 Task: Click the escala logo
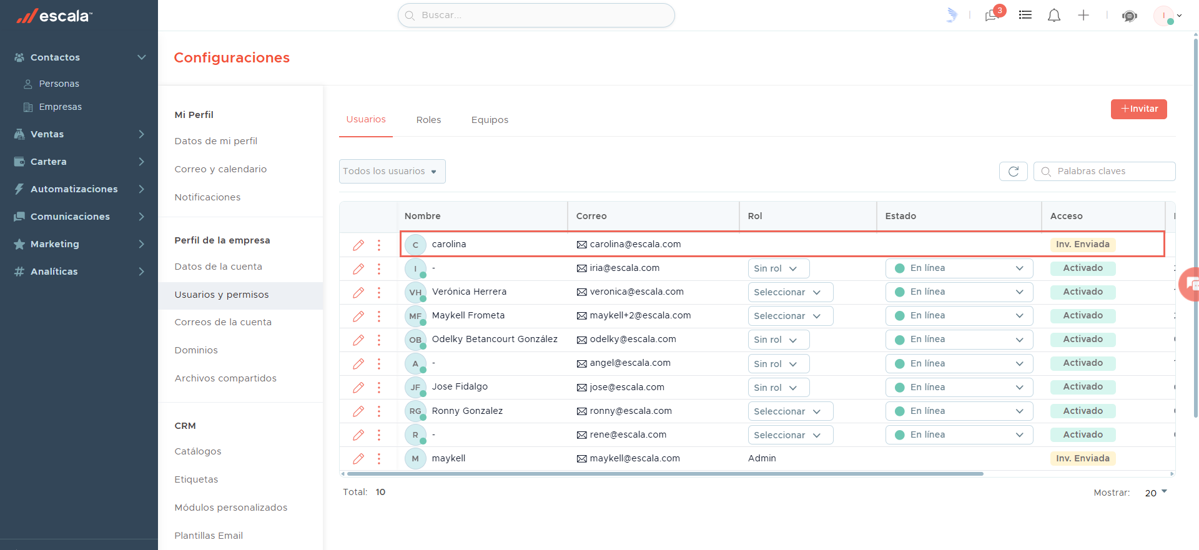pyautogui.click(x=54, y=16)
